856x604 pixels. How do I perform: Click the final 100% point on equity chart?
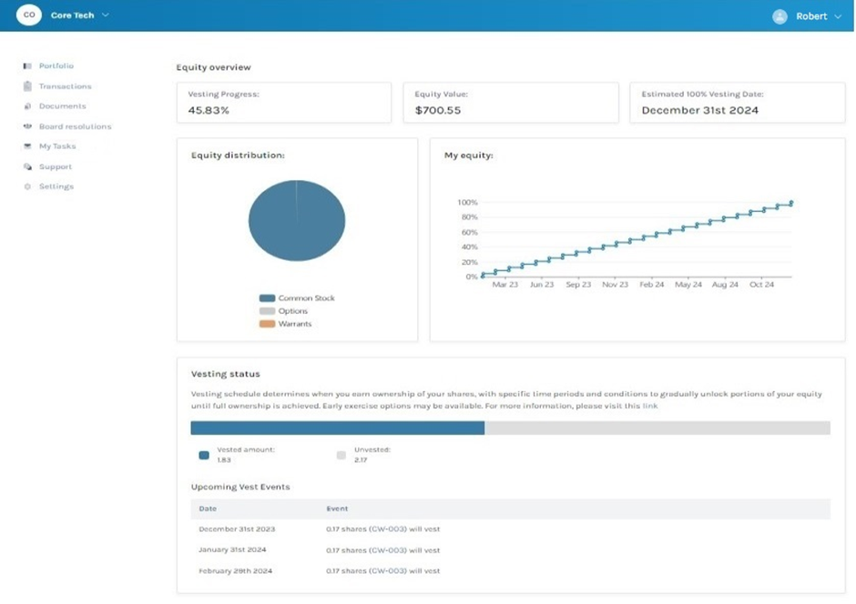[791, 203]
